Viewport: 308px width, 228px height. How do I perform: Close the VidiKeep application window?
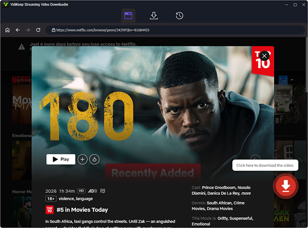(303, 5)
